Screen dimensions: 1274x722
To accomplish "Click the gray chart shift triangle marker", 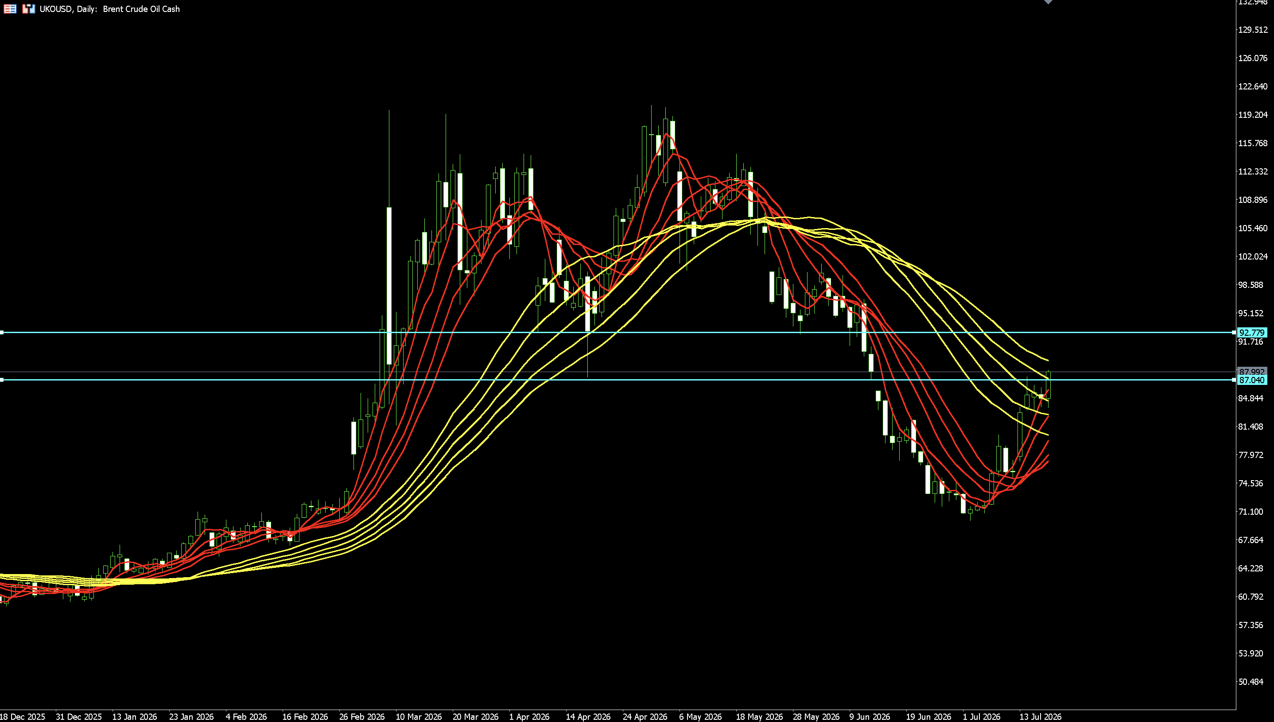I will point(1048,2).
